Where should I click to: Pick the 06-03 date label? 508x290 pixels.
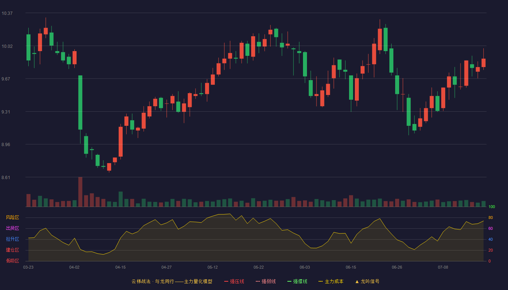coord(305,267)
